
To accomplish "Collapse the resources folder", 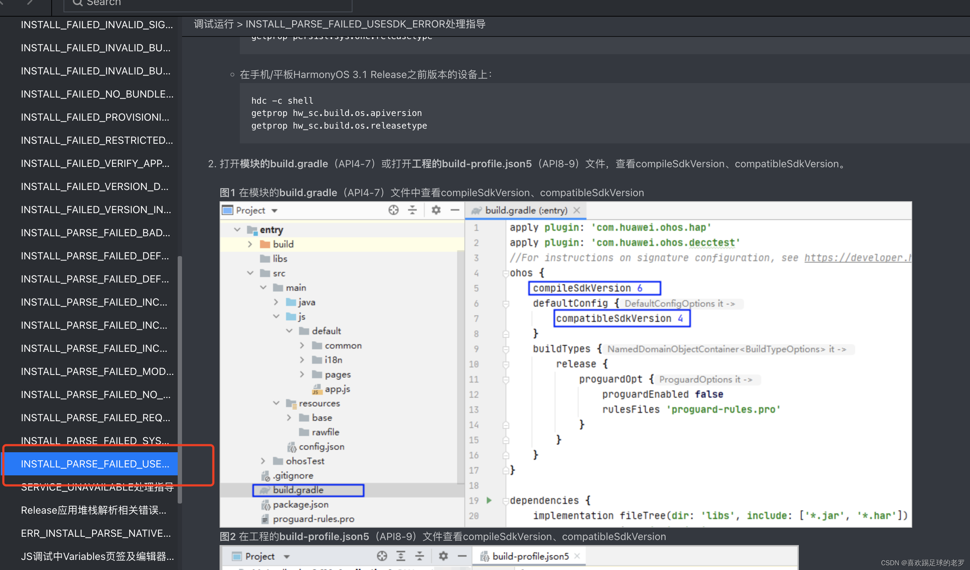I will pos(276,403).
